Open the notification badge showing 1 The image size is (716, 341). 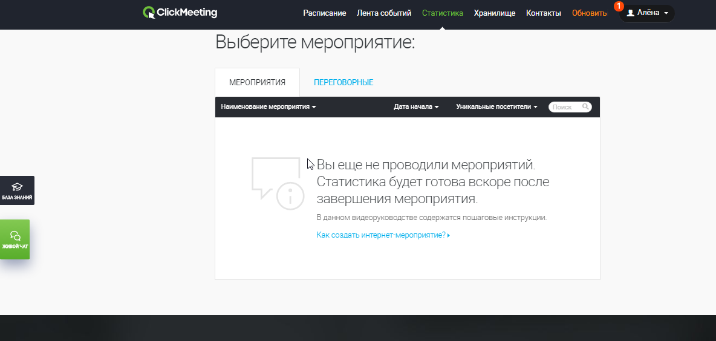[619, 7]
